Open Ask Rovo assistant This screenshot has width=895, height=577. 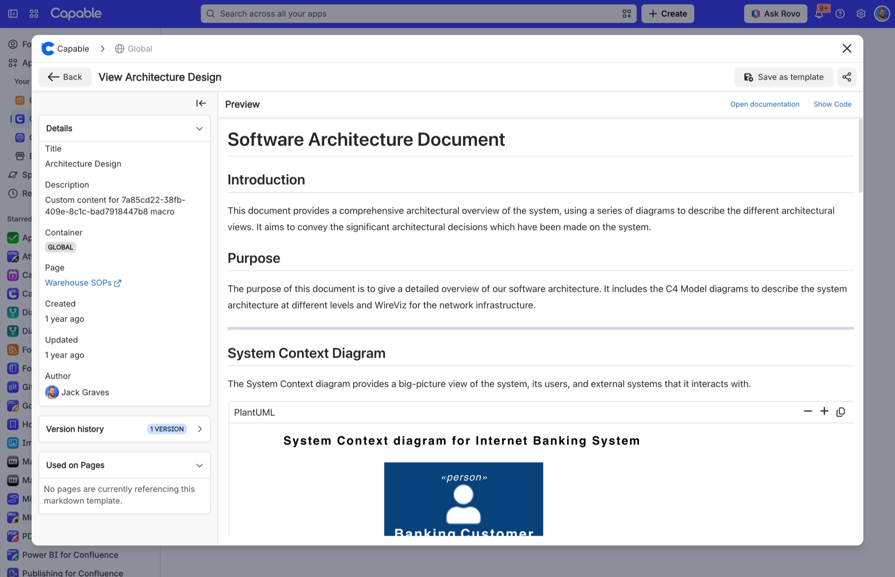click(776, 14)
